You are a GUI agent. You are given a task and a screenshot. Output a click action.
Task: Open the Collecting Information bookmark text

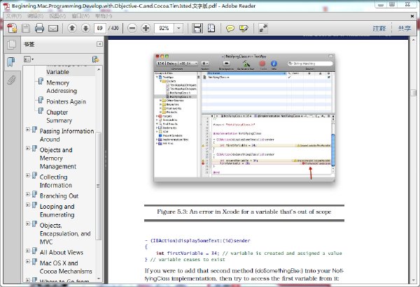56,181
